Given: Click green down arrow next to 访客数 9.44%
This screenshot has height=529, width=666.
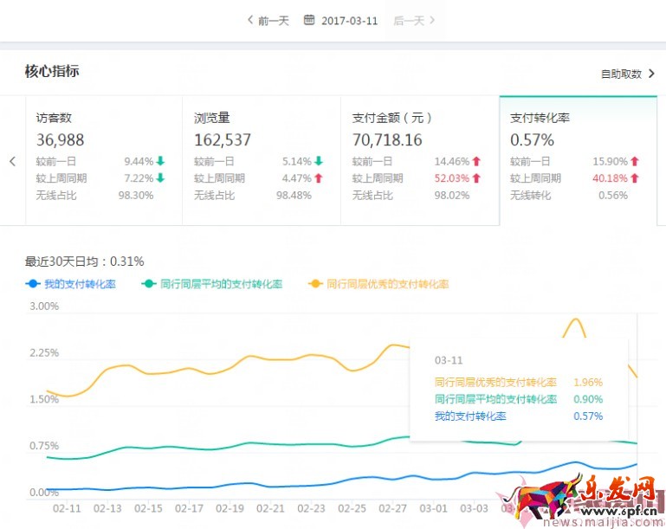Looking at the screenshot, I should pyautogui.click(x=160, y=161).
